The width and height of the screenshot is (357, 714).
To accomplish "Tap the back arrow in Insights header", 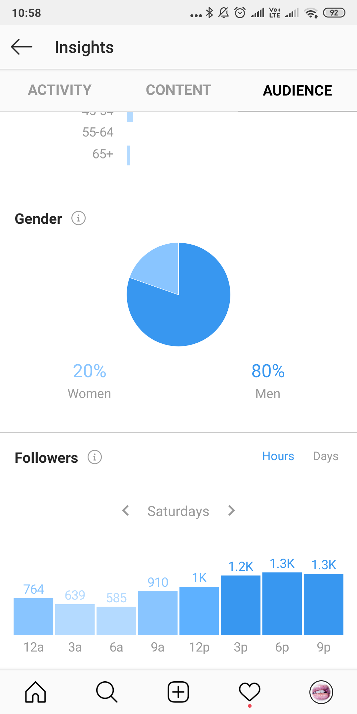I will [x=21, y=47].
